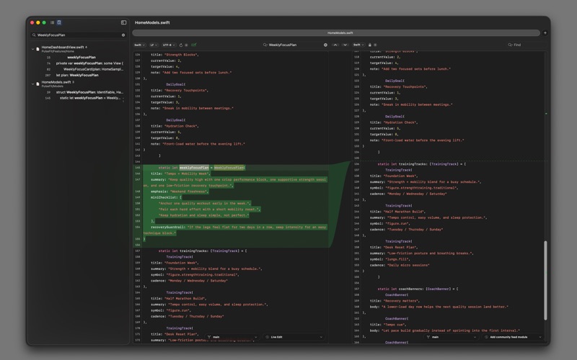Click HomeModels.swift file icon in sidebar
Viewport: 577px width, 360px height.
[x=38, y=84]
